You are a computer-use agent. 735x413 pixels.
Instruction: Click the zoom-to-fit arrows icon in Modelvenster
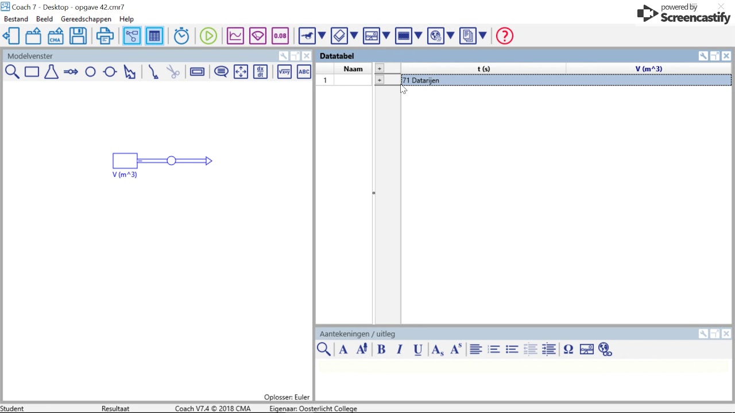(241, 72)
